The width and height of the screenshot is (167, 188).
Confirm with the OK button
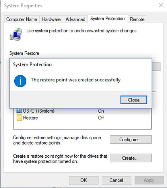coord(83,180)
